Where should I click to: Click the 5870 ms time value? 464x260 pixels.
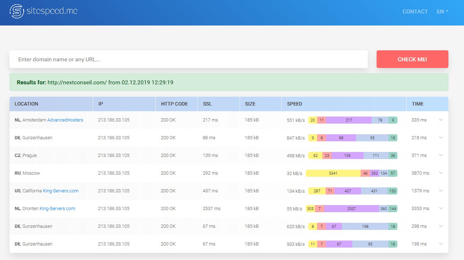pos(420,173)
